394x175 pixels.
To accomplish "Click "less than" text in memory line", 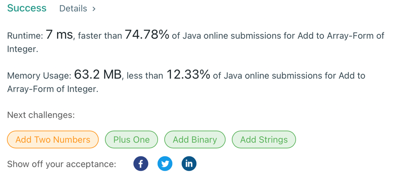I will tap(145, 76).
